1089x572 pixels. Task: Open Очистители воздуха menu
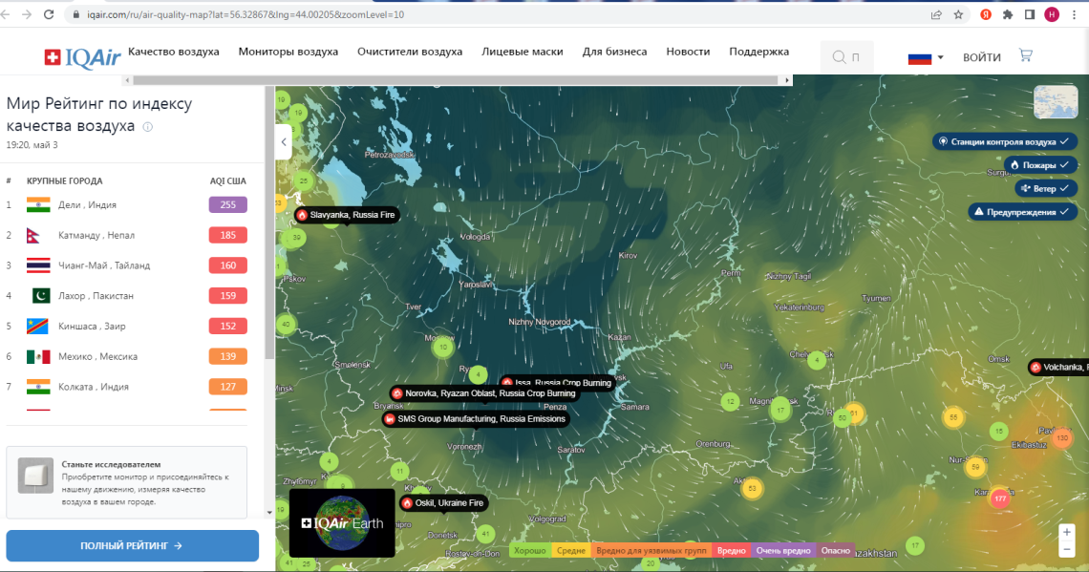[x=410, y=52]
